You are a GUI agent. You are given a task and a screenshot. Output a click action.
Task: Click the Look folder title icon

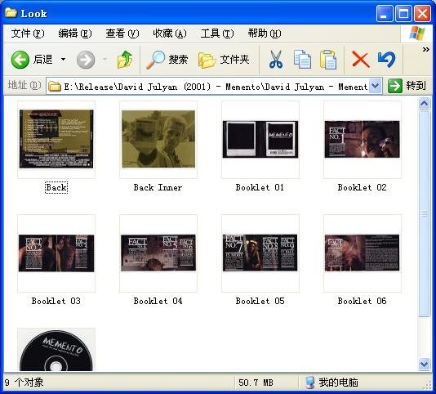[11, 12]
